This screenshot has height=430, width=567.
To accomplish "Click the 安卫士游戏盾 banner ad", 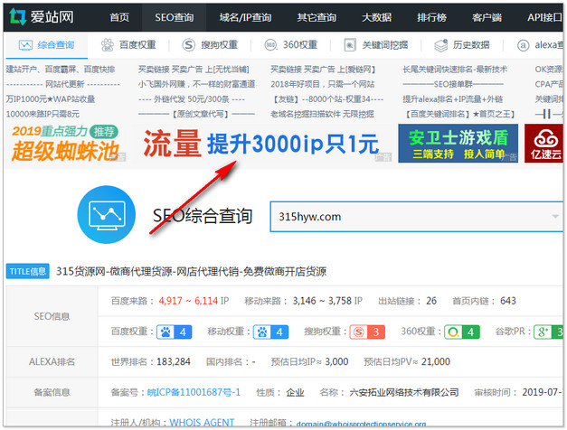I will (458, 143).
